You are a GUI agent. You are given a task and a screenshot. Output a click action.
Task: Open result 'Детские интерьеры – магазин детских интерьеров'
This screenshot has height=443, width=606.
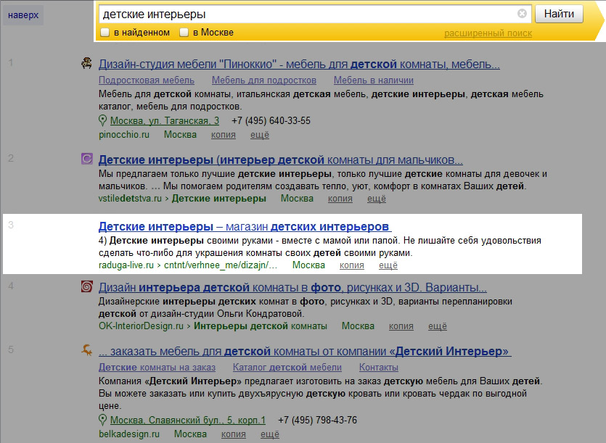click(245, 226)
